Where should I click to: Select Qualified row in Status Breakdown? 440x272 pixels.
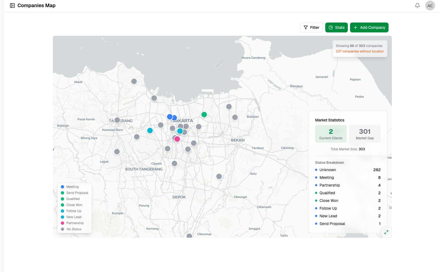click(348, 193)
